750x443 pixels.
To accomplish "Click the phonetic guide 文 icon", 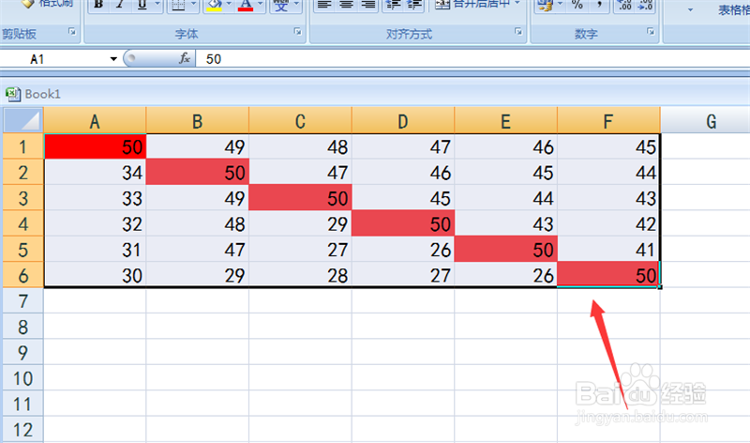I will click(280, 6).
